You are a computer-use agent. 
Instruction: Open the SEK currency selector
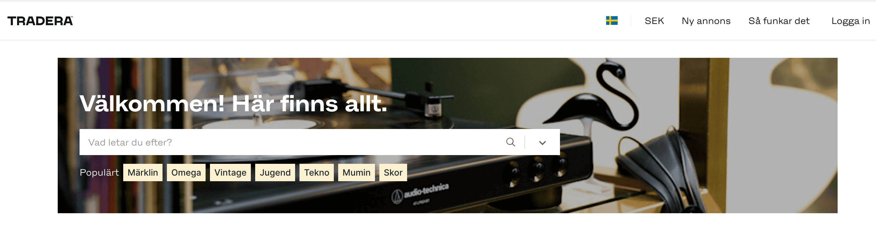[x=654, y=21]
